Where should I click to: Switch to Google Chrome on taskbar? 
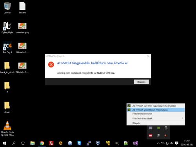coord(42,143)
